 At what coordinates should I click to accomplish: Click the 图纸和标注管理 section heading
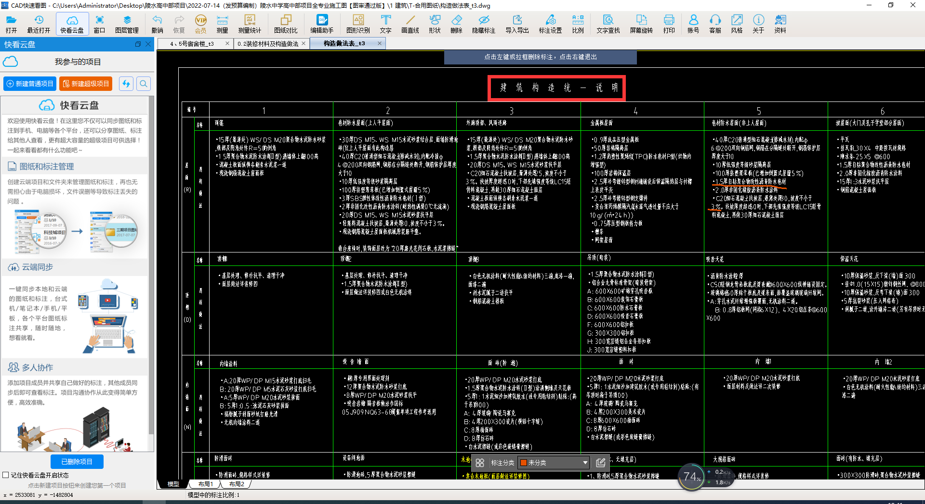[x=47, y=166]
